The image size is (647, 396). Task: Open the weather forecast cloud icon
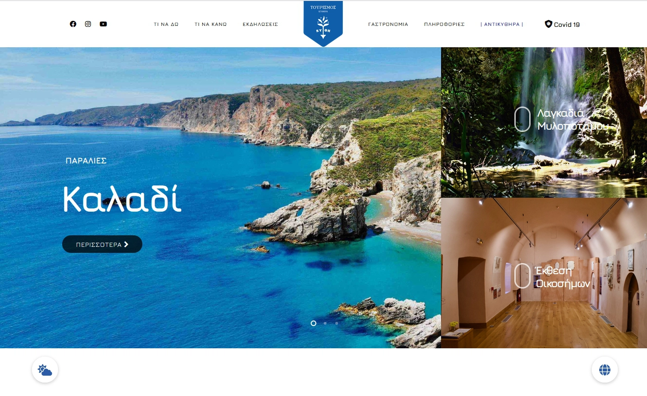[x=45, y=370]
